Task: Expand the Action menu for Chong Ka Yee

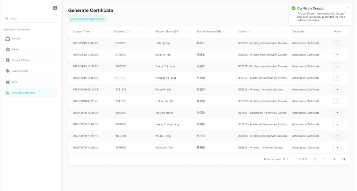Action: coord(337,147)
